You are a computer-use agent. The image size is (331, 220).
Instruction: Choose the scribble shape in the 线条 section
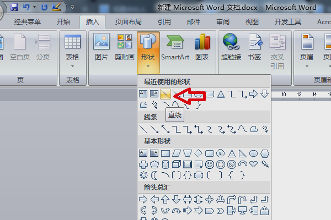[x=265, y=129]
